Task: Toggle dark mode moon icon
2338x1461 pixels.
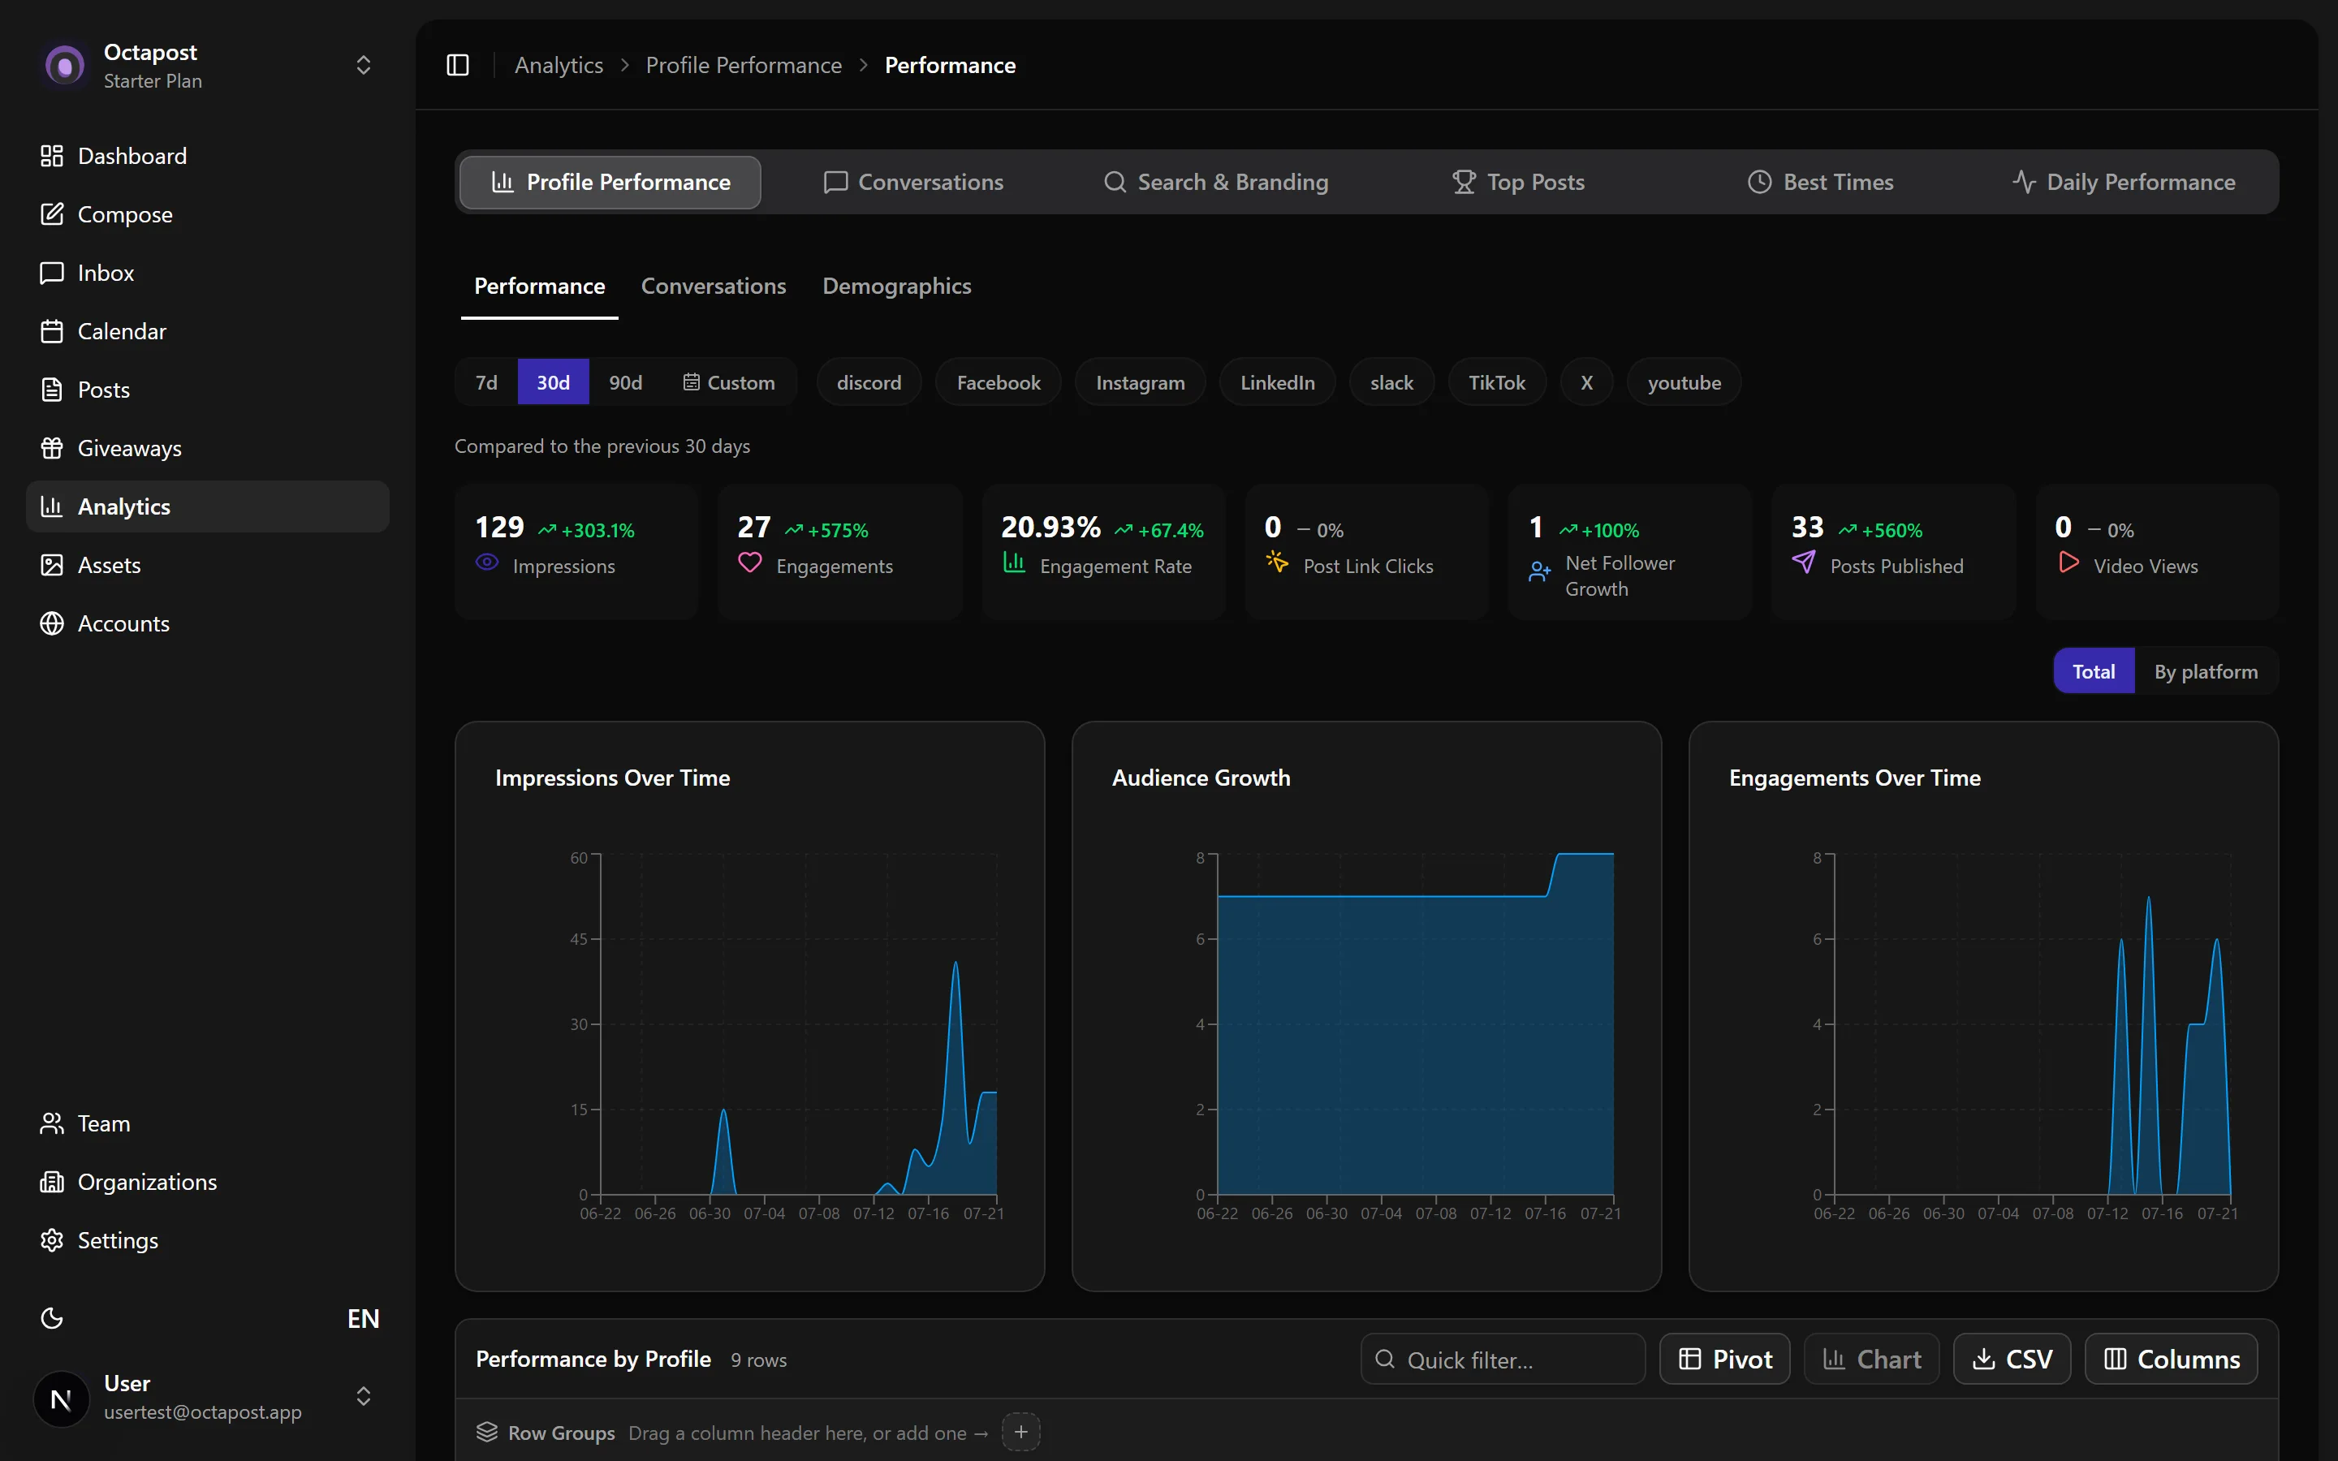Action: (52, 1318)
